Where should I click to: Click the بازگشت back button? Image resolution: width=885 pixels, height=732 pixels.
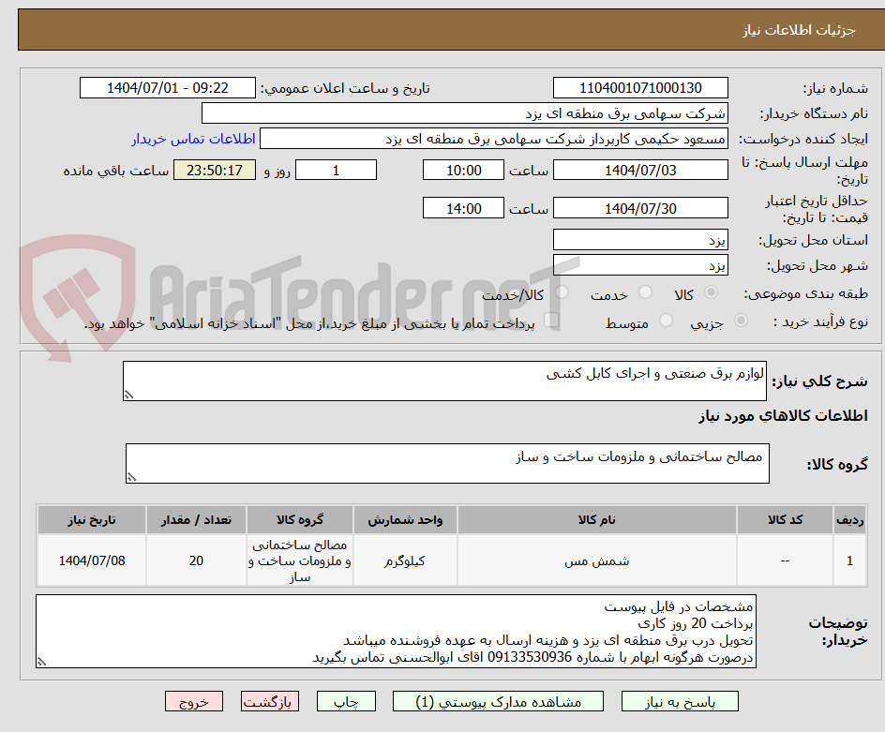[270, 700]
